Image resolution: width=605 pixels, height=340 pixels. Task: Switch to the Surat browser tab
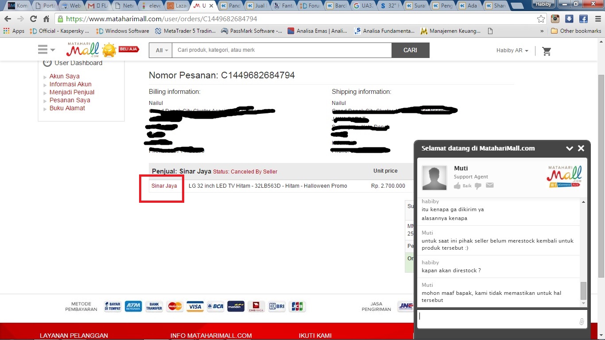pyautogui.click(x=415, y=6)
